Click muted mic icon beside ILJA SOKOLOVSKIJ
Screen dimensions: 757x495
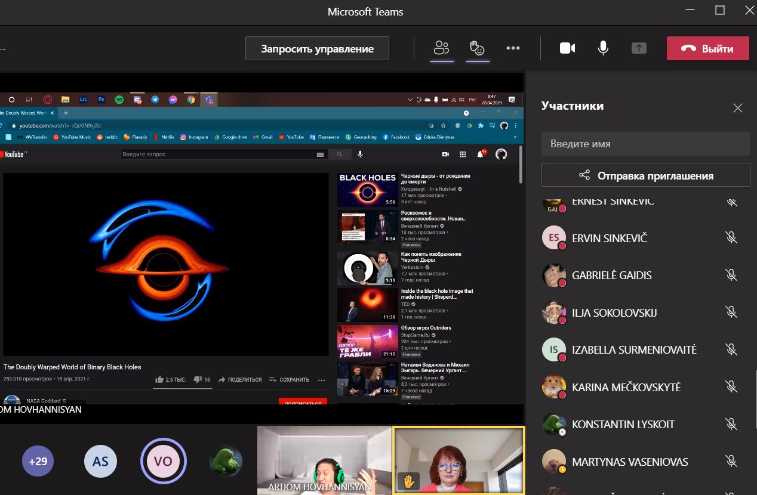(731, 313)
